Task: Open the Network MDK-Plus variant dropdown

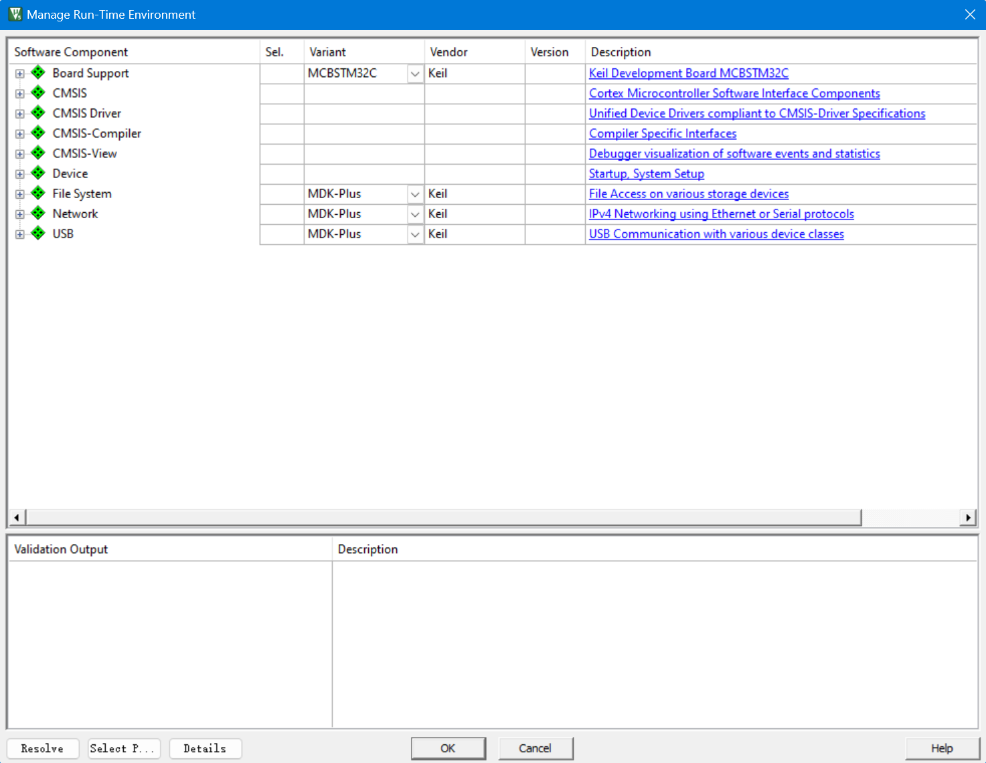Action: [415, 214]
